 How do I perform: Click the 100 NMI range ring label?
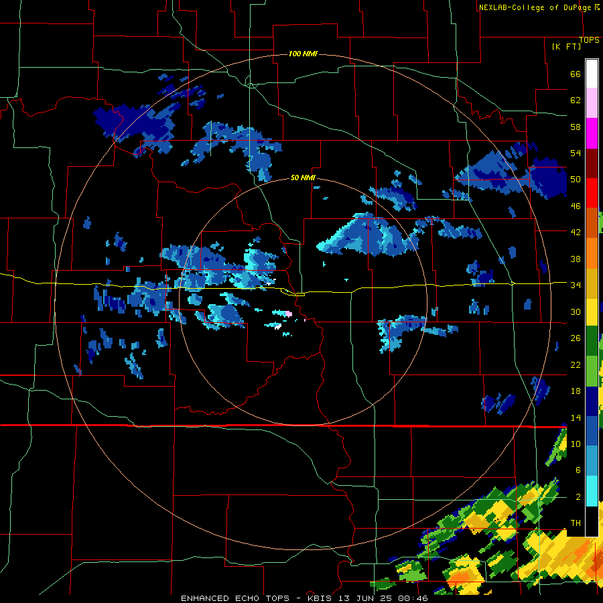click(x=303, y=54)
